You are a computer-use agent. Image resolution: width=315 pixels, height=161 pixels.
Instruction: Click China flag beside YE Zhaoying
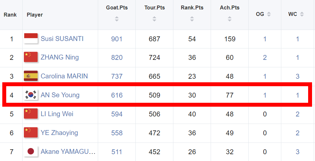[x=31, y=133]
